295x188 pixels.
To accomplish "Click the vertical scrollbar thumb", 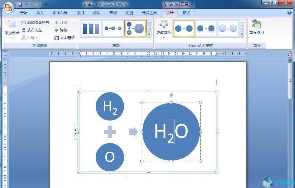I will pos(290,80).
